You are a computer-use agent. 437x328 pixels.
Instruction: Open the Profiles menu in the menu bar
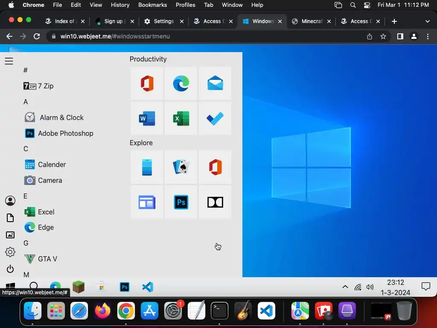(185, 5)
